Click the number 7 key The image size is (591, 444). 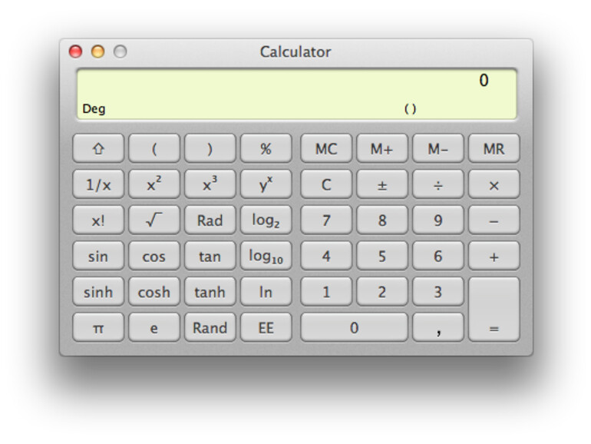(x=326, y=220)
